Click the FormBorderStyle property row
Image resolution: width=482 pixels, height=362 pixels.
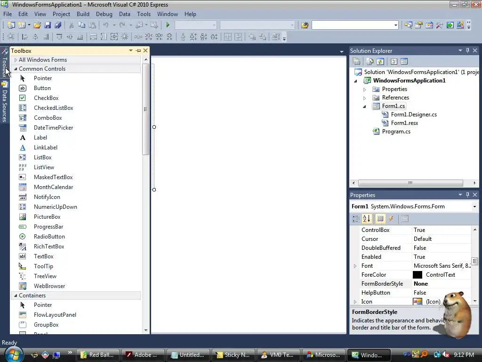pos(415,284)
